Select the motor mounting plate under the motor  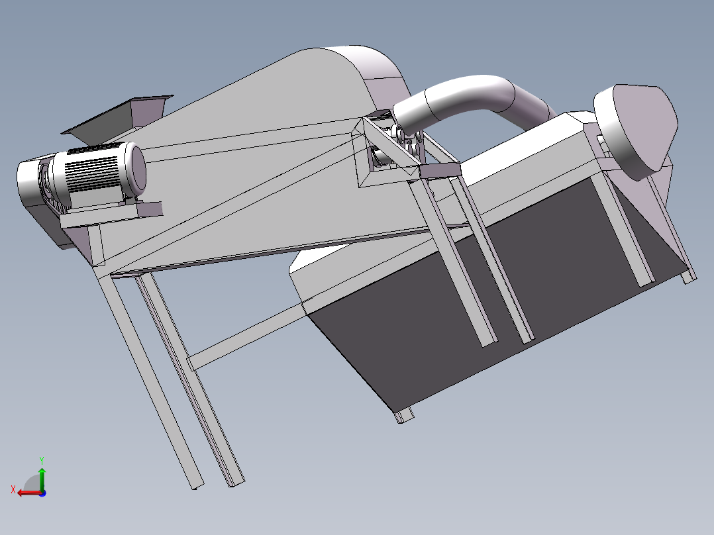(111, 215)
